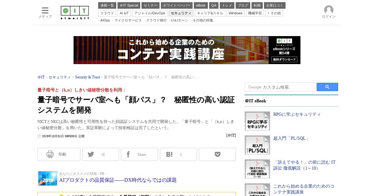The height and width of the screenshot is (196, 374).
Task: Click the printer 印刷 icon button
Action: (59, 154)
